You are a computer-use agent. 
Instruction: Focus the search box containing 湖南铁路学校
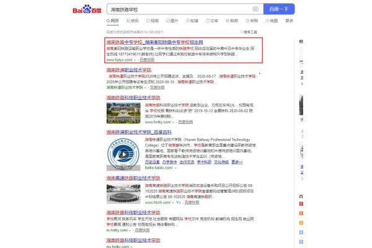click(x=185, y=9)
